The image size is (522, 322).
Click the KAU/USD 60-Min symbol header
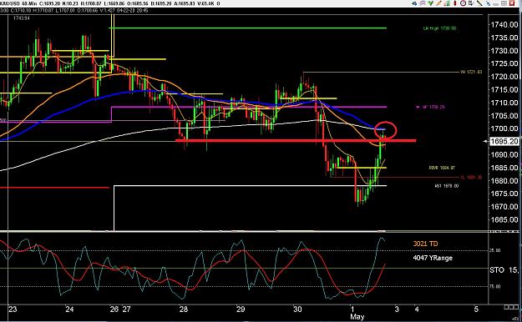(x=18, y=3)
